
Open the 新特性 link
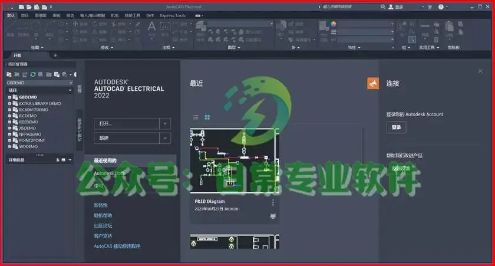101,205
